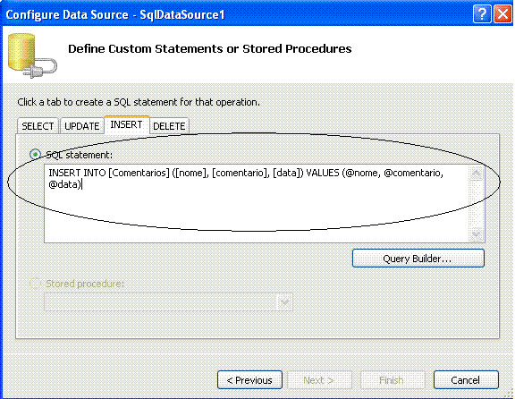This screenshot has height=399, width=515.
Task: Click the SQL text area scrollbar track
Action: (477, 204)
